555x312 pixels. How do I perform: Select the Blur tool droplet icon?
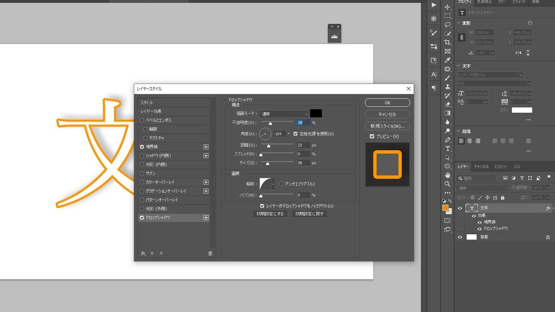tap(447, 122)
